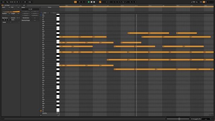Toggle the automation arm button

100,2
